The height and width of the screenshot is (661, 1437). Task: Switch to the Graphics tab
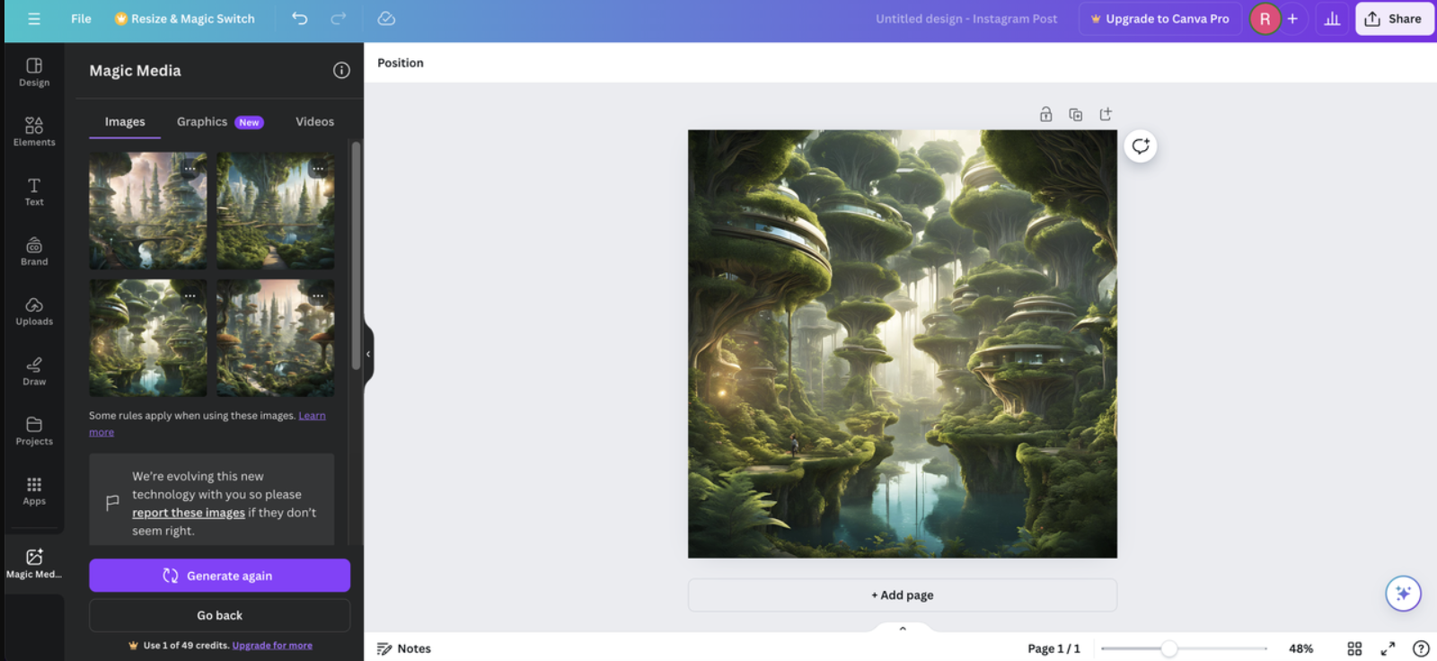[220, 121]
